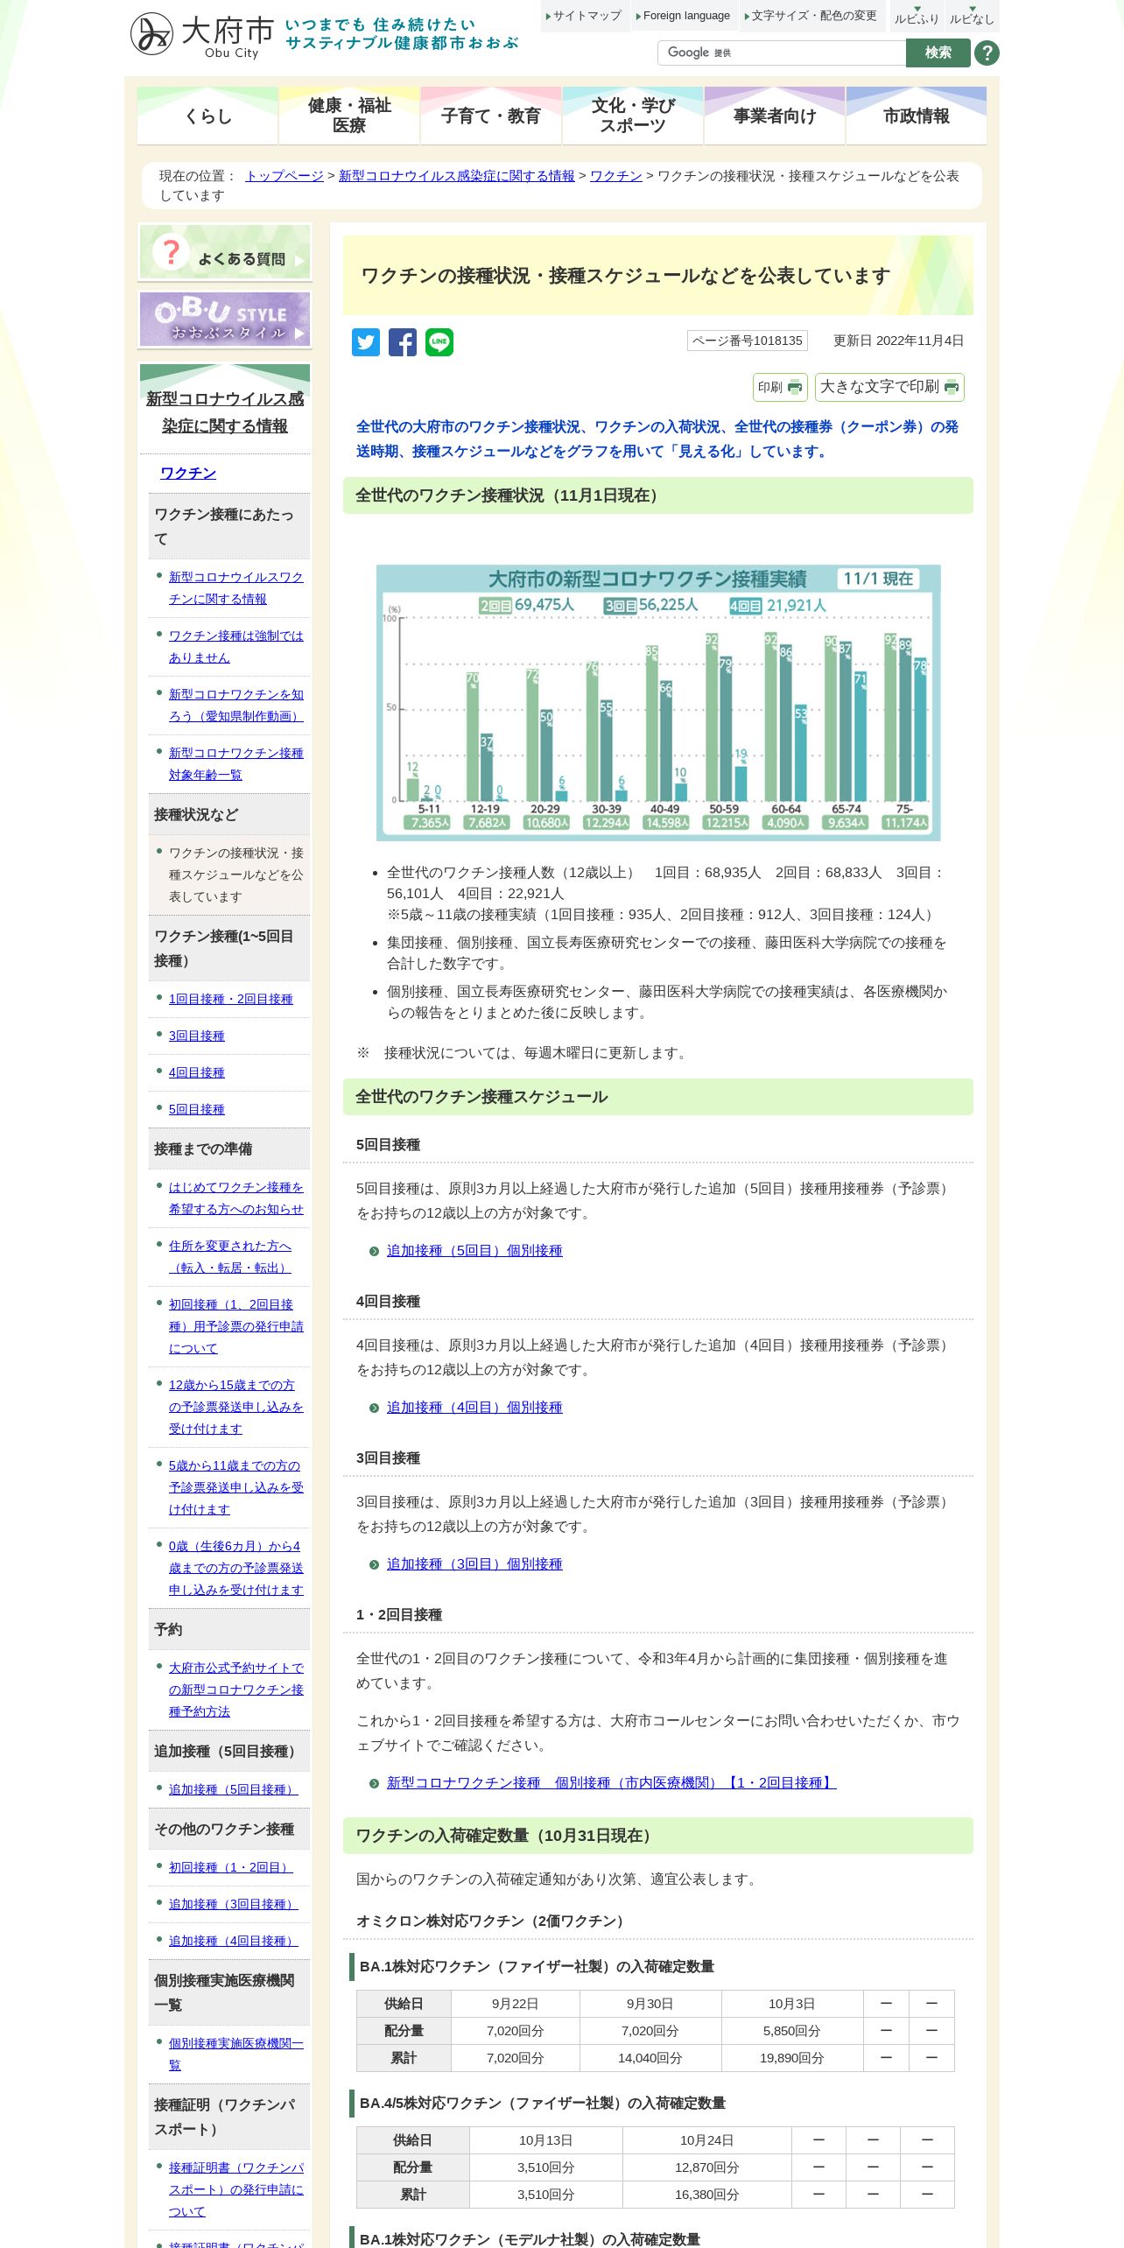Open ワクチン breadcrumb link

click(616, 176)
